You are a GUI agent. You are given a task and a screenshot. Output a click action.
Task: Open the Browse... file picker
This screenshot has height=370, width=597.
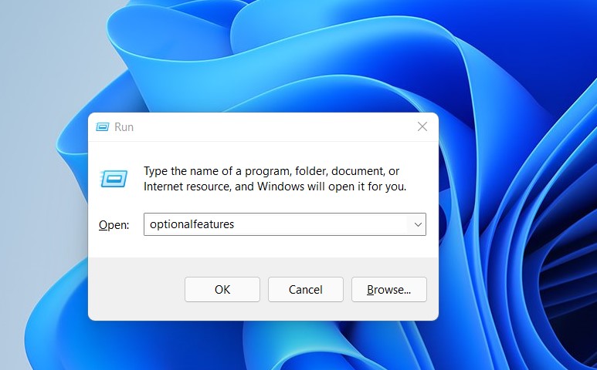[x=388, y=290]
